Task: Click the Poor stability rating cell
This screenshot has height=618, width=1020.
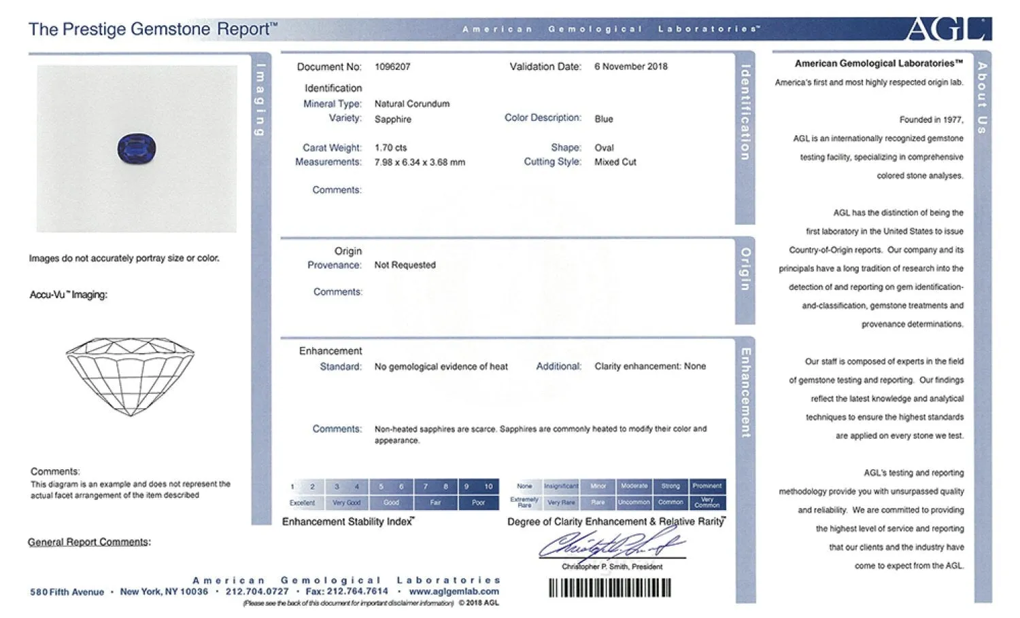Action: tap(478, 503)
